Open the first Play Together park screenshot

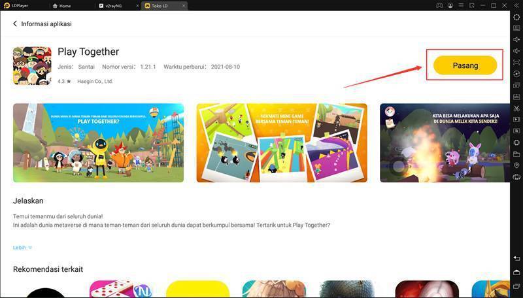[x=99, y=142]
